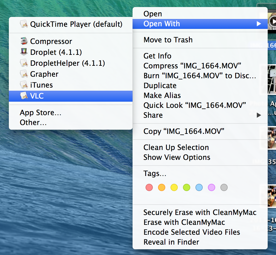Apply the purple tag color

[212, 187]
